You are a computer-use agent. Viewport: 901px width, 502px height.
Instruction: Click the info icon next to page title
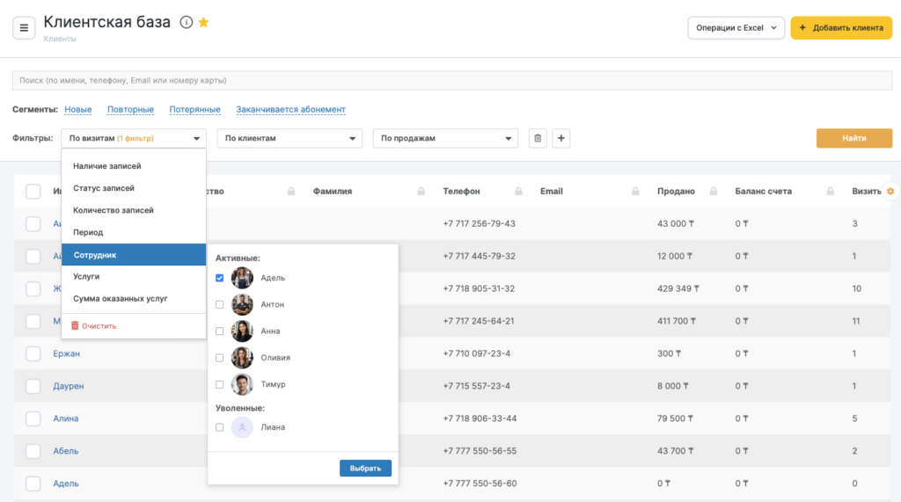coord(186,23)
